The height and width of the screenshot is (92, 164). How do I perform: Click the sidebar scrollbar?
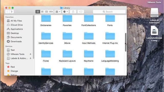coord(34,37)
